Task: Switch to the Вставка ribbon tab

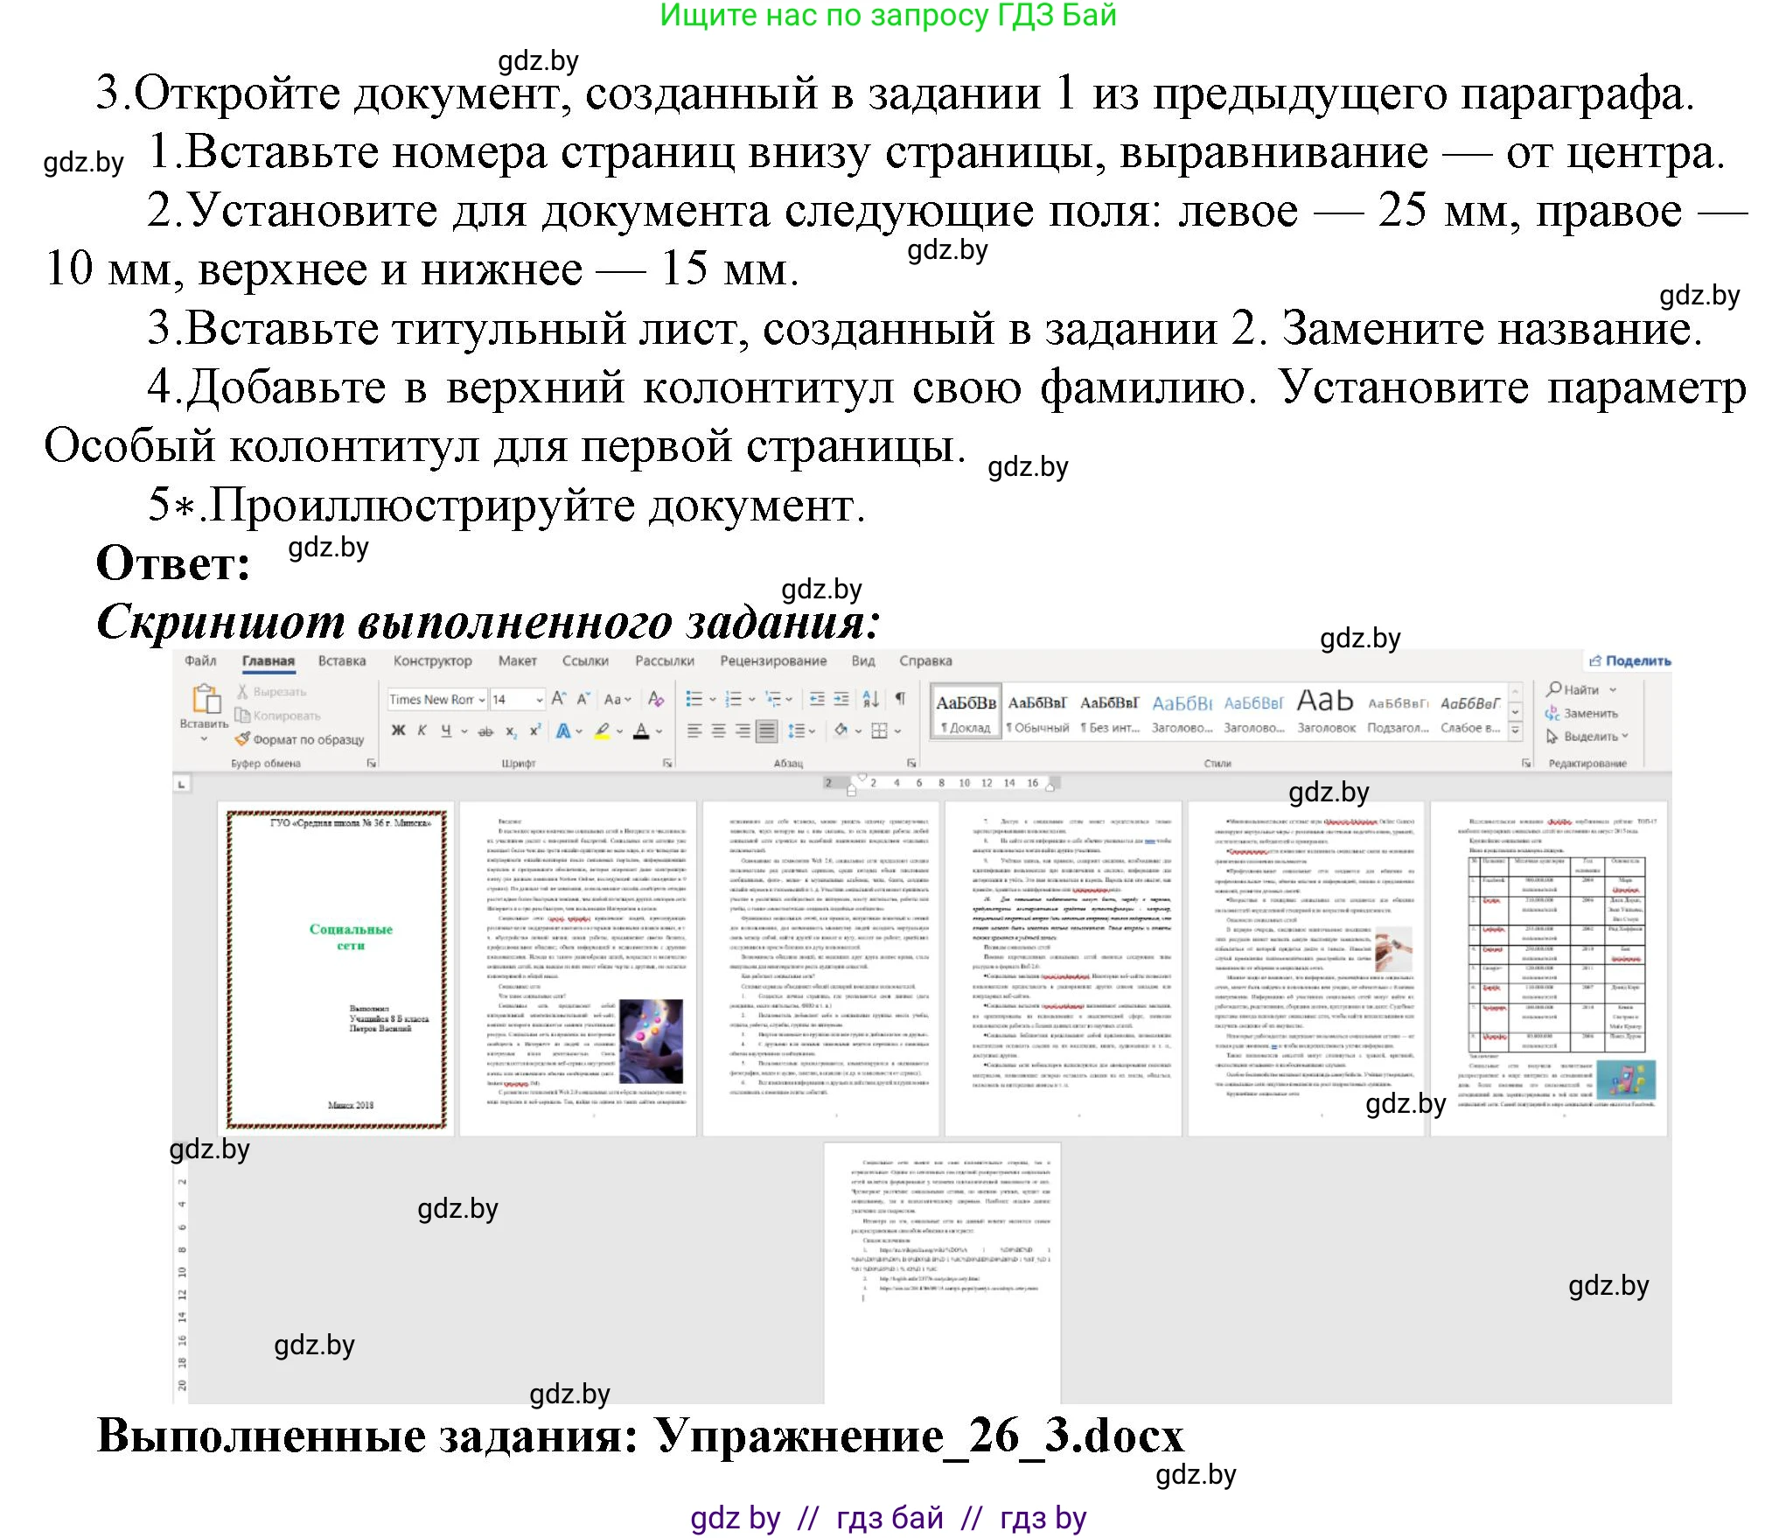Action: [341, 661]
